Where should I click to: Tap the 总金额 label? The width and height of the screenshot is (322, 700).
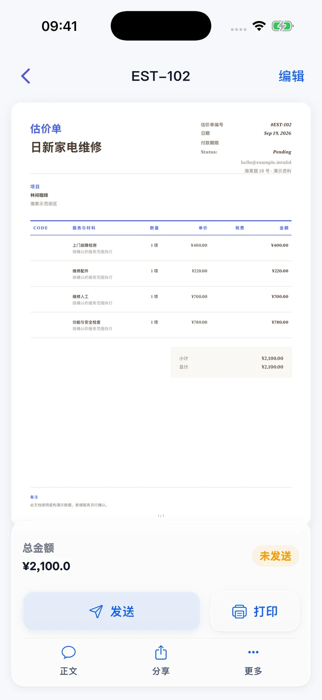38,548
